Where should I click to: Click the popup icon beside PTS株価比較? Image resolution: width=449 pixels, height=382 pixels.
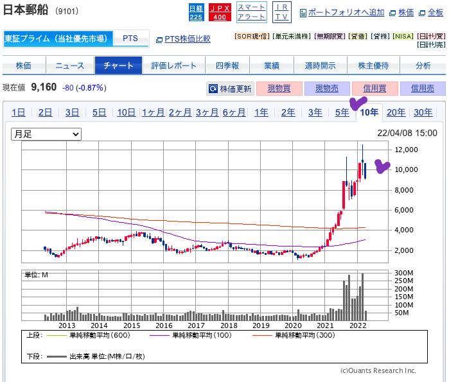tap(159, 40)
